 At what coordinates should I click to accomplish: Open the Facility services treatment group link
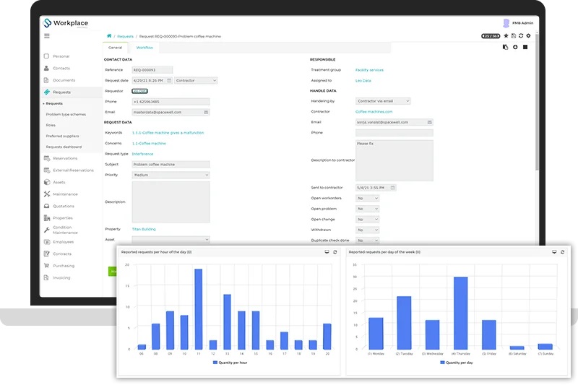(369, 70)
